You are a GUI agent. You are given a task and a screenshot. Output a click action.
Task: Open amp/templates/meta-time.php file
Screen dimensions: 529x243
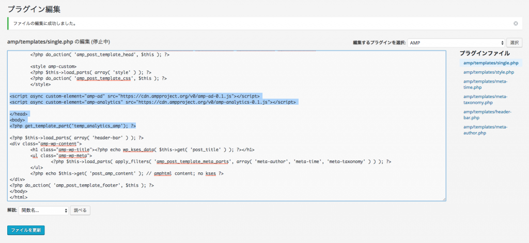point(485,84)
